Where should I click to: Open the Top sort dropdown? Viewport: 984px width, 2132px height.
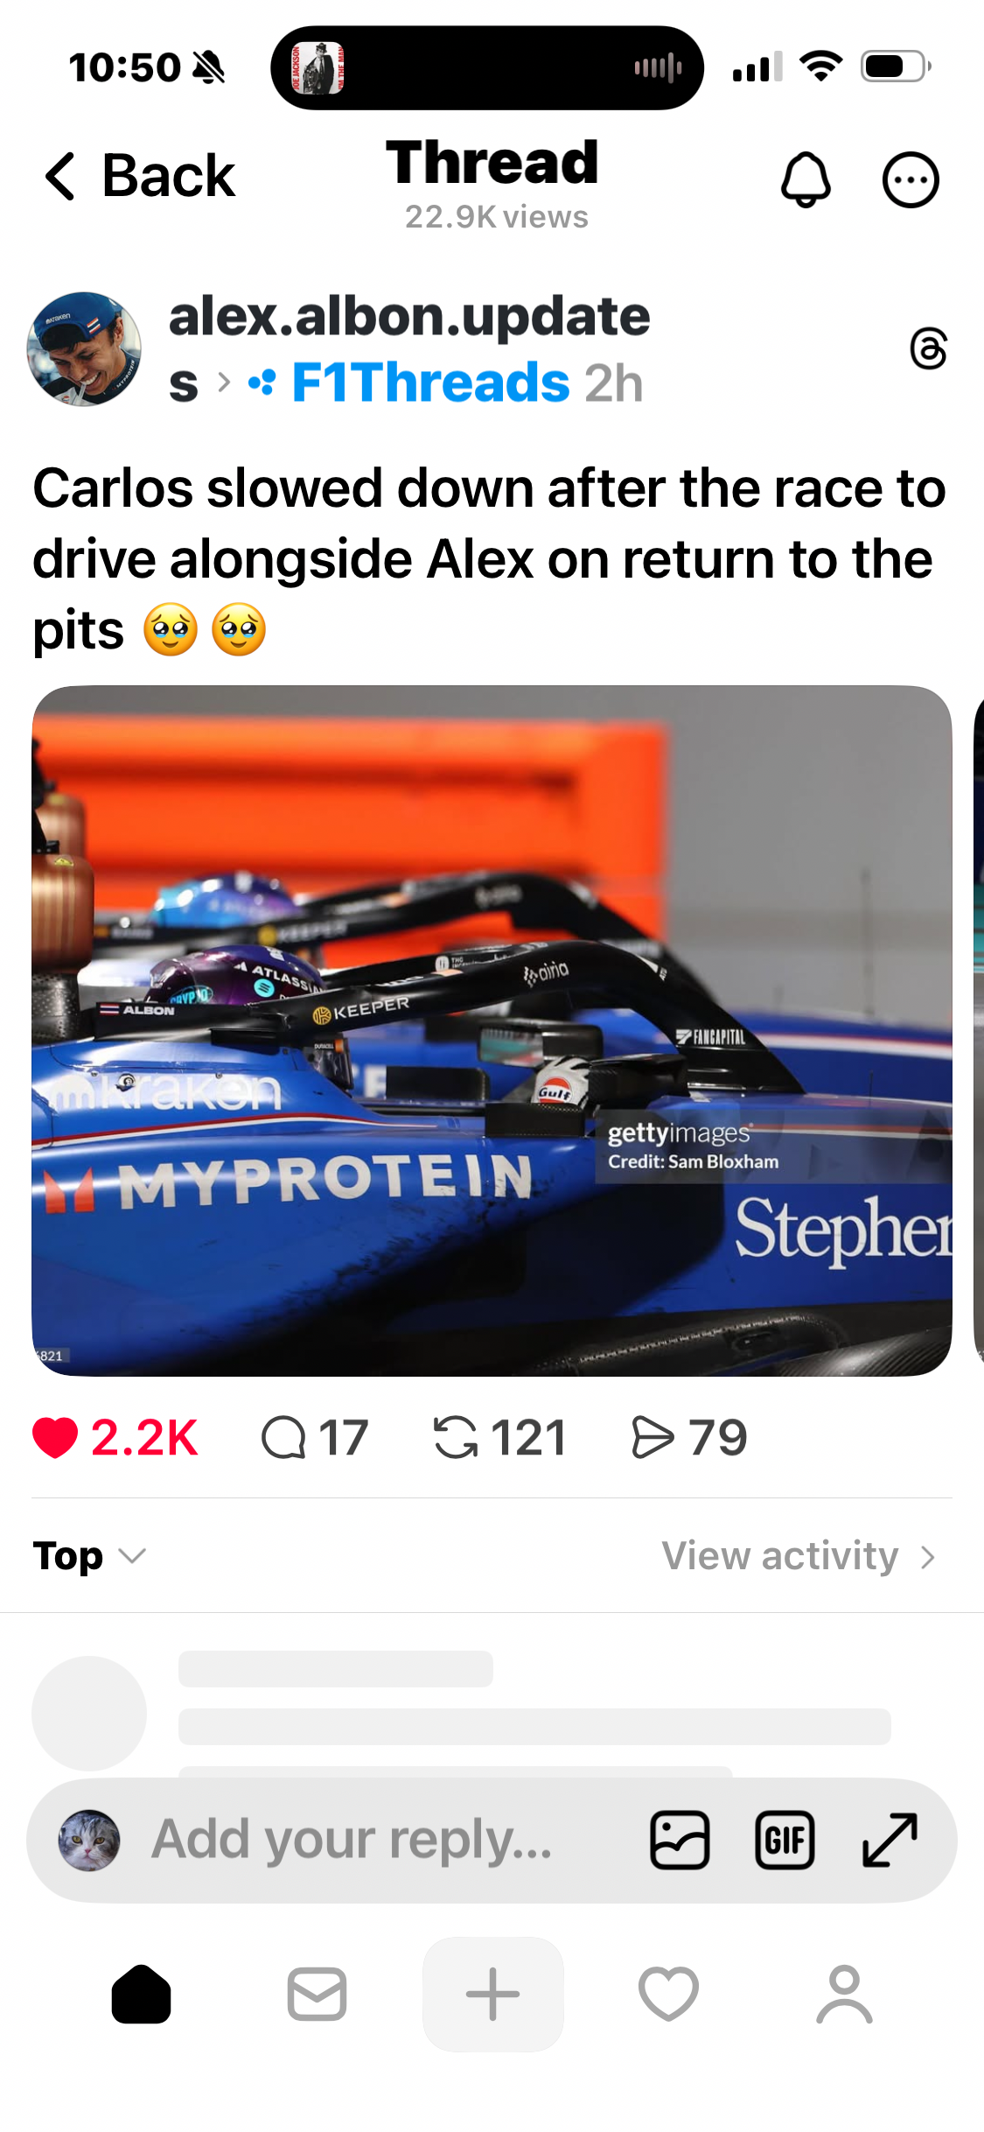point(89,1556)
